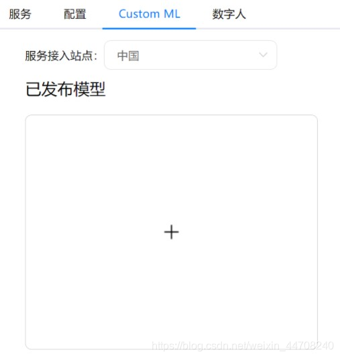Click the empty space after 中国 in the dropdown
The image size is (340, 358).
[199, 55]
